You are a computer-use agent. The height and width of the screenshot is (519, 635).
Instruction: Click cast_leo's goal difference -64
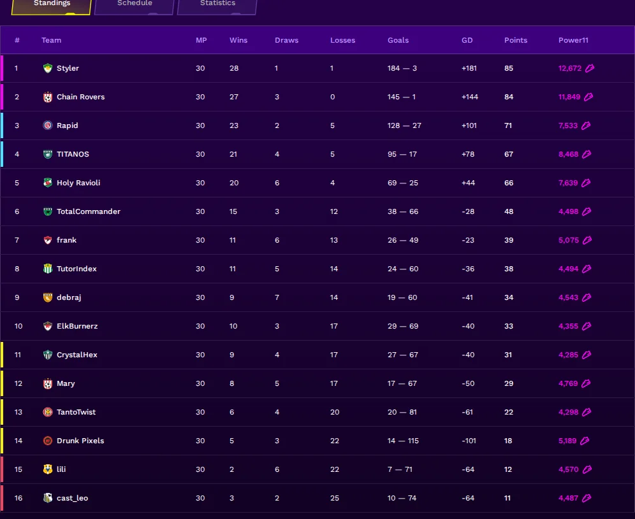(468, 498)
